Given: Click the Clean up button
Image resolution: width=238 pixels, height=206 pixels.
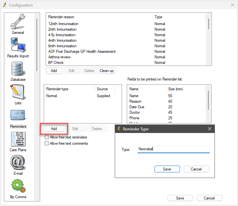Looking at the screenshot, I should (107, 71).
